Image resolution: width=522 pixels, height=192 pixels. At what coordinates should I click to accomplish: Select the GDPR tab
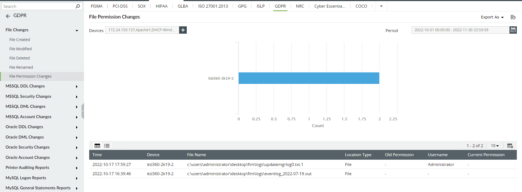click(280, 6)
